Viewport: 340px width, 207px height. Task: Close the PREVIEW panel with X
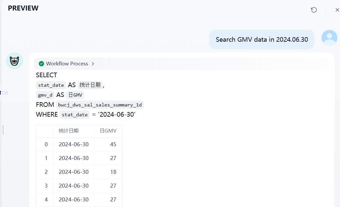pyautogui.click(x=337, y=10)
